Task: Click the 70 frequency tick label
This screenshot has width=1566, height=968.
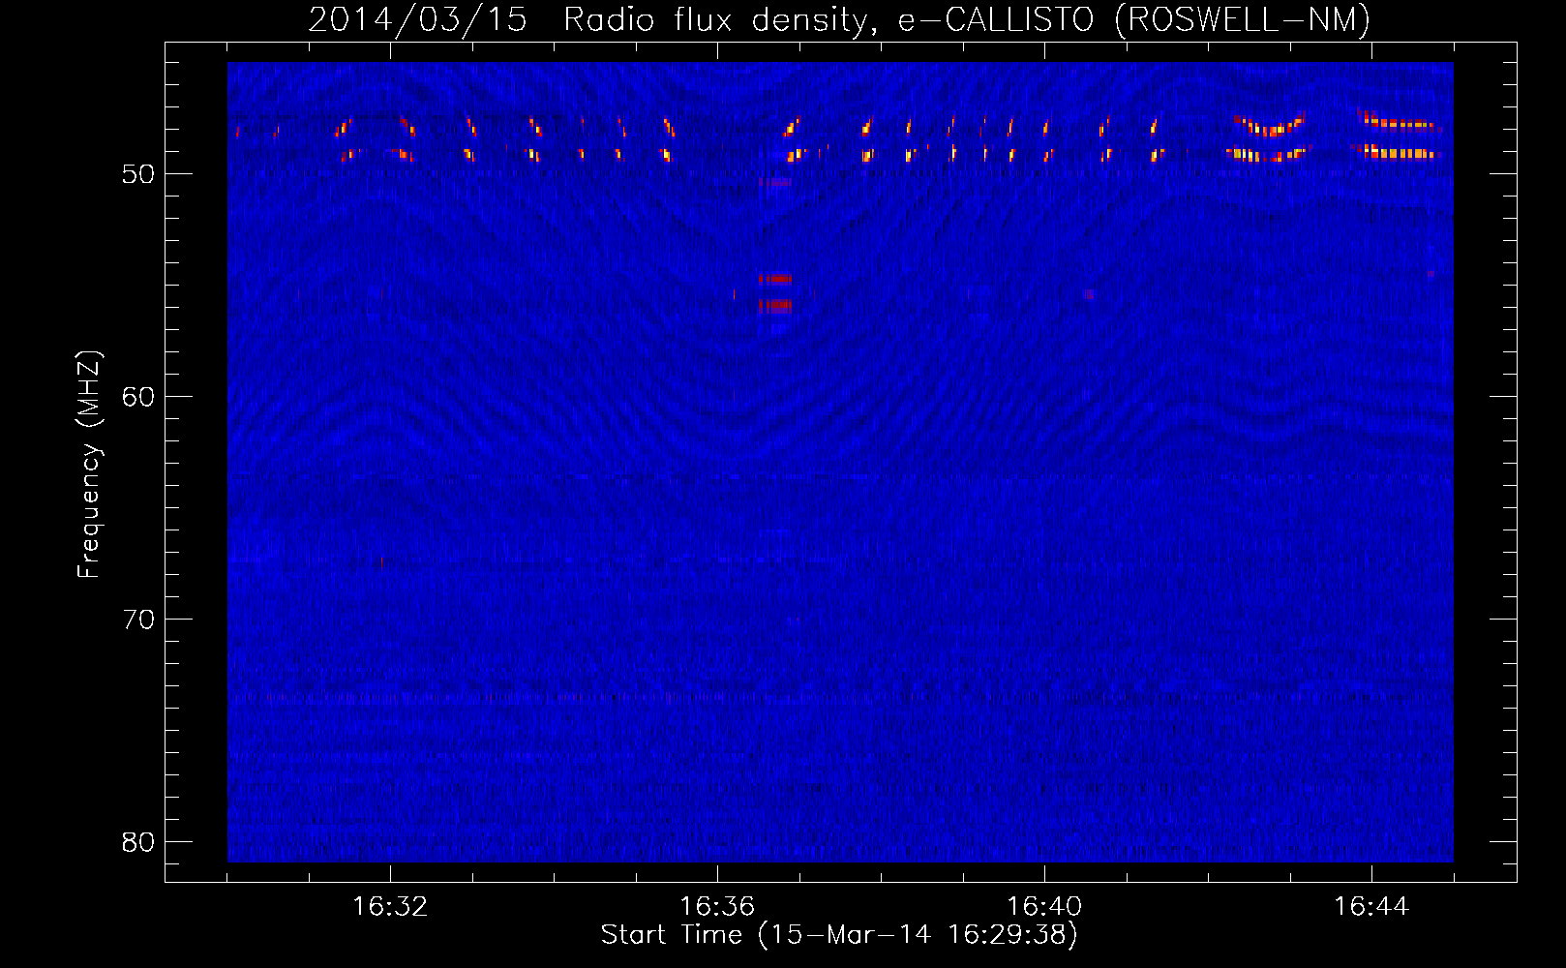Action: [137, 620]
